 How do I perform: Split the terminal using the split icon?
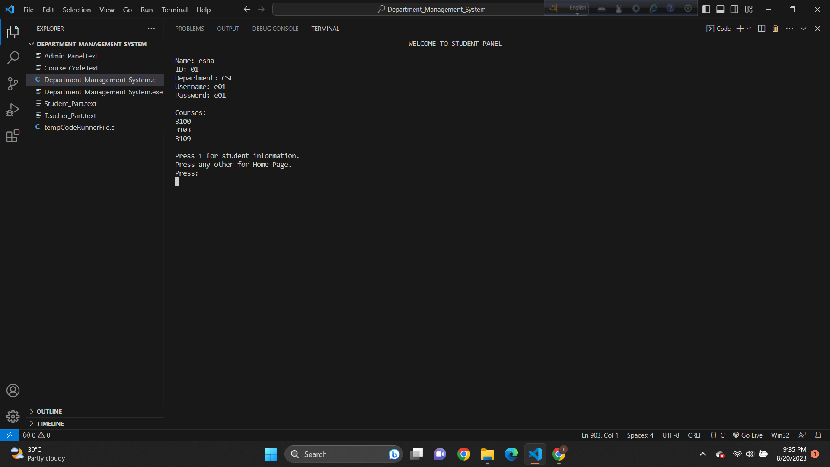761,28
